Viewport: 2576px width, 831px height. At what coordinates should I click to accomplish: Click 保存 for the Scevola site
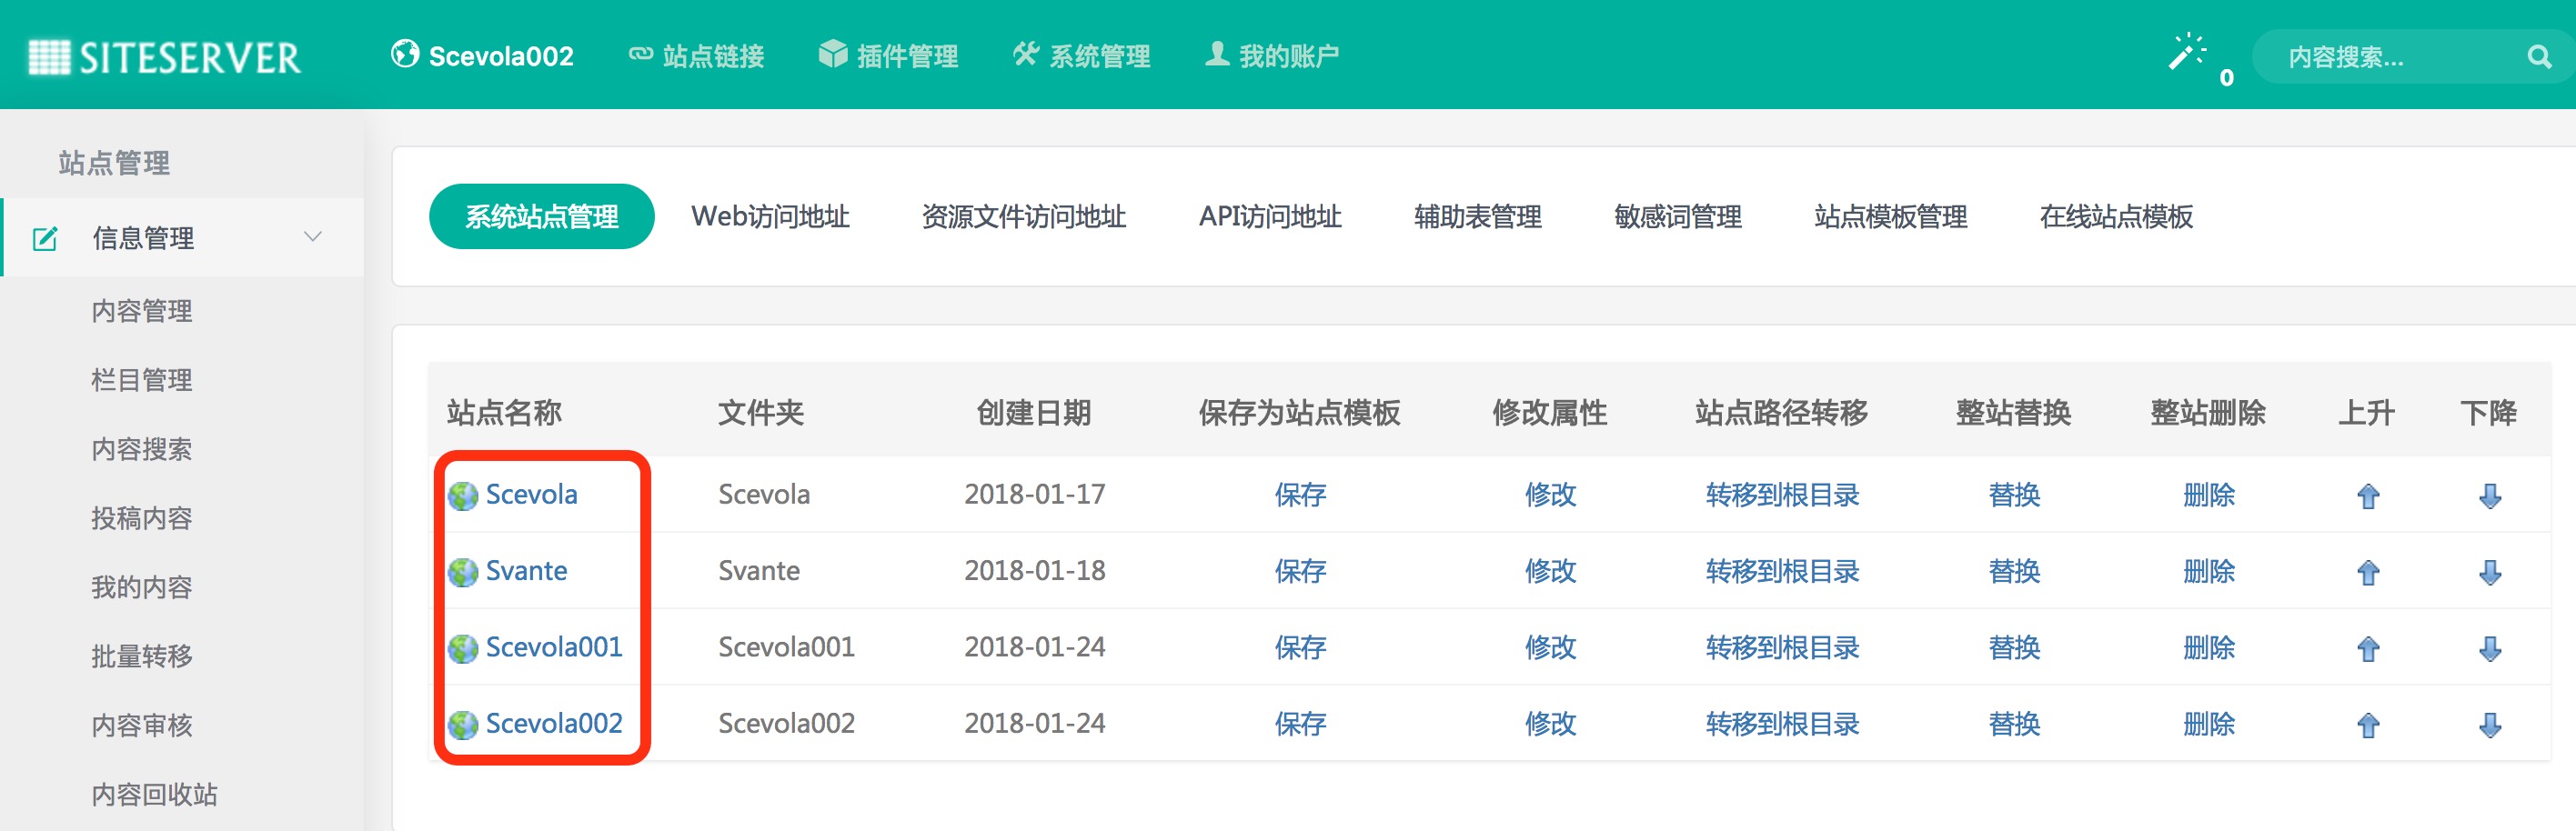point(1300,494)
